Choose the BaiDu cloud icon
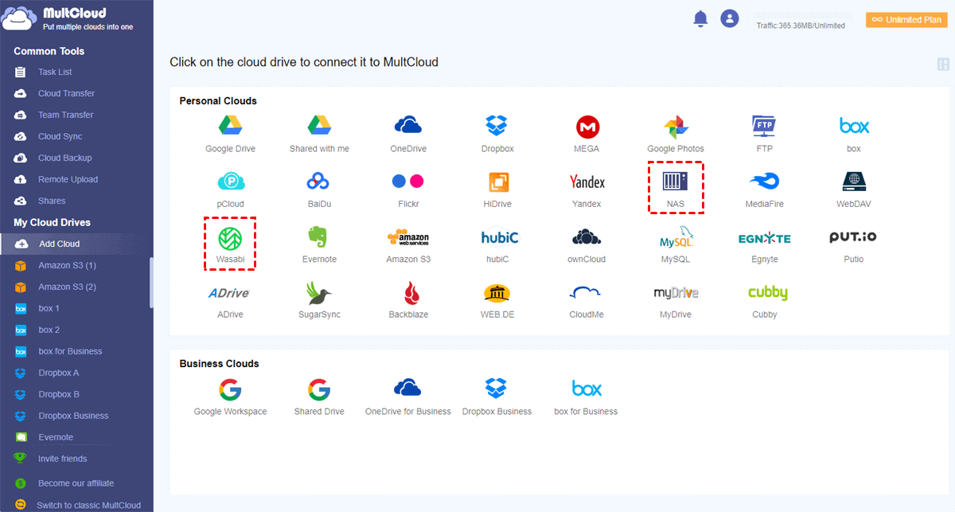This screenshot has width=955, height=512. click(x=319, y=182)
